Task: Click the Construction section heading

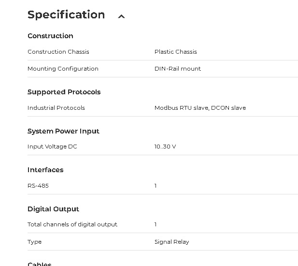Action: pos(50,36)
